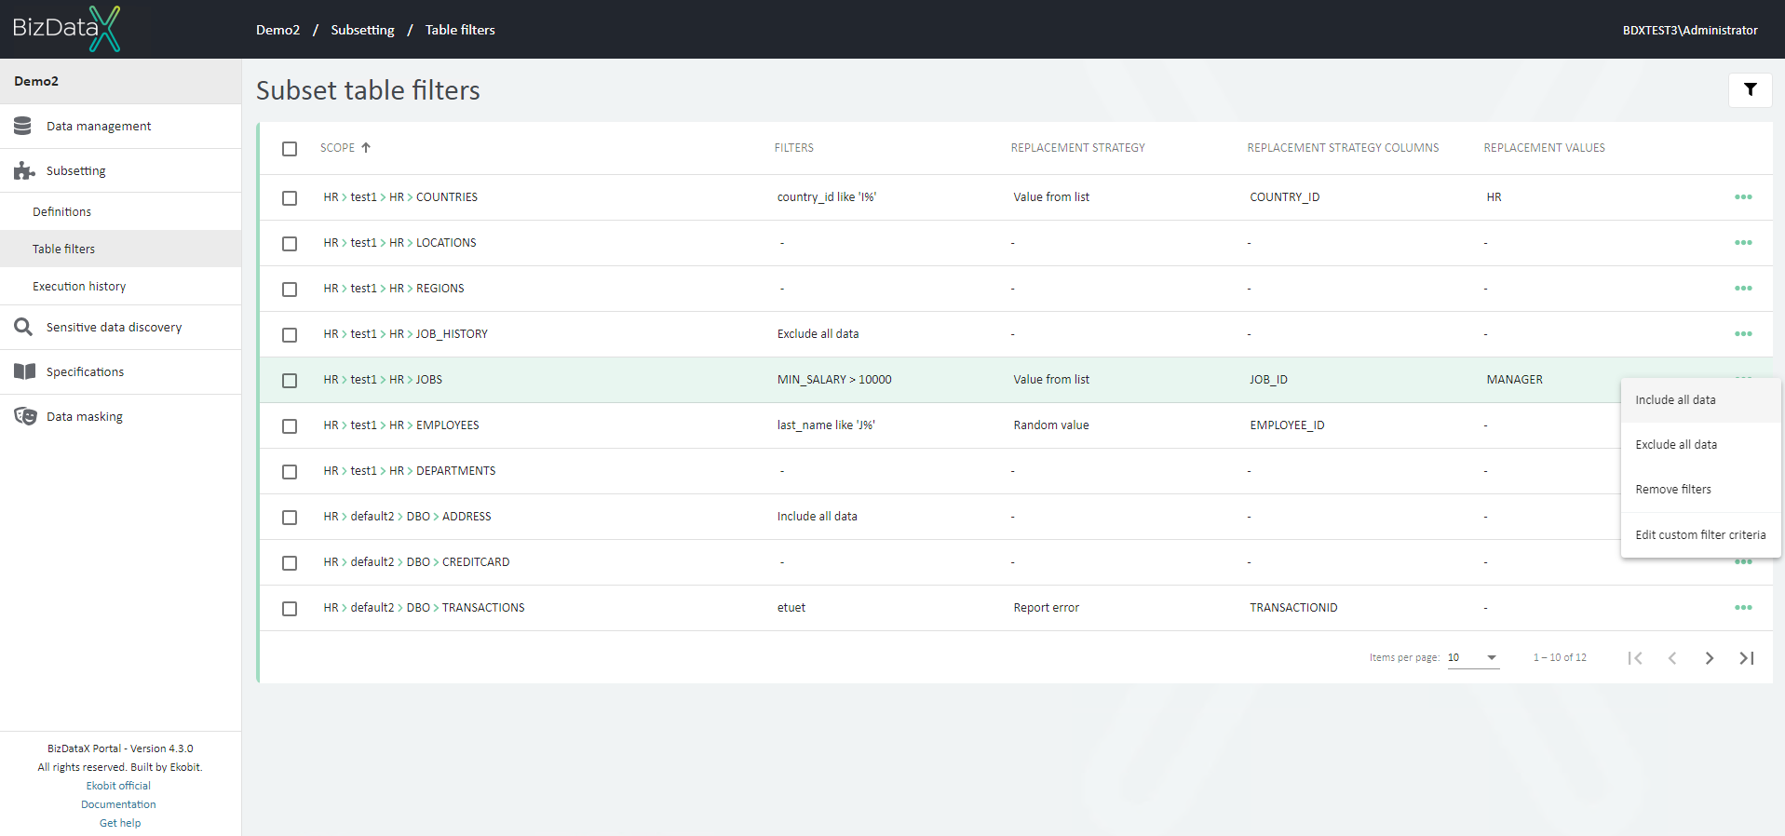Open actions menu for TRANSACTIONS row
The height and width of the screenshot is (836, 1785).
1743,608
